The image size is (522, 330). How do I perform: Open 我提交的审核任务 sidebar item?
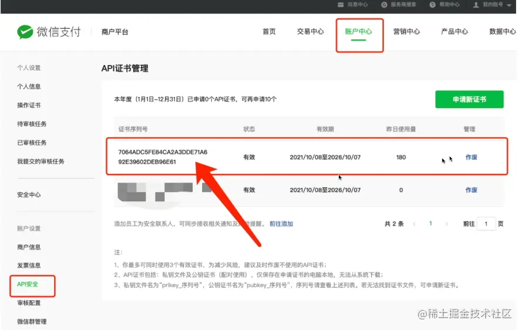click(41, 161)
